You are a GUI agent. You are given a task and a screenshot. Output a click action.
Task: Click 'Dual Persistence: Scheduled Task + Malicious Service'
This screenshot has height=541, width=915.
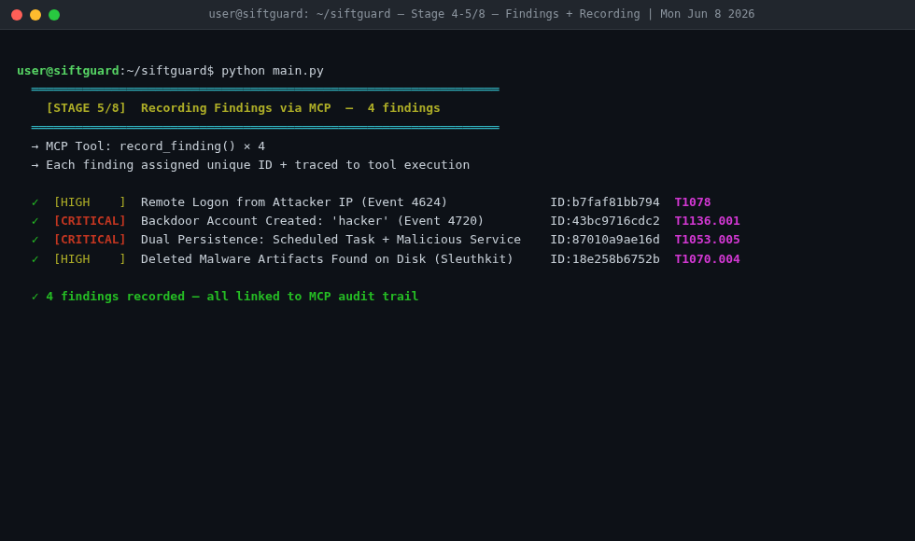pos(331,240)
